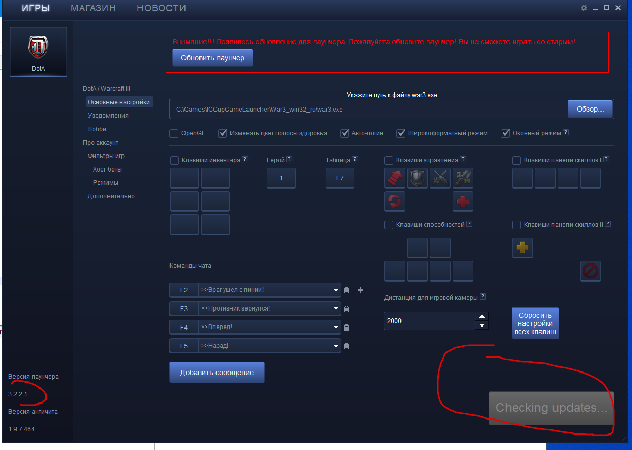Image resolution: width=632 pixels, height=450 pixels.
Task: Click Обзор... browse button
Action: (590, 110)
